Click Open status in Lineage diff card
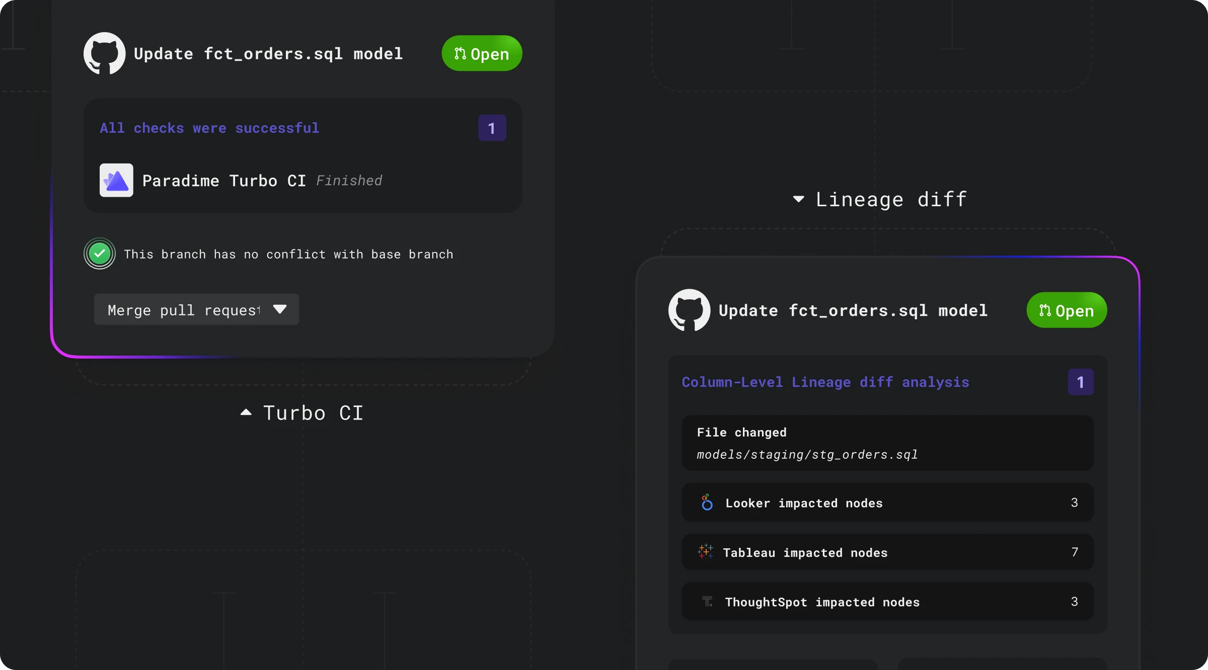Viewport: 1208px width, 670px height. point(1067,310)
